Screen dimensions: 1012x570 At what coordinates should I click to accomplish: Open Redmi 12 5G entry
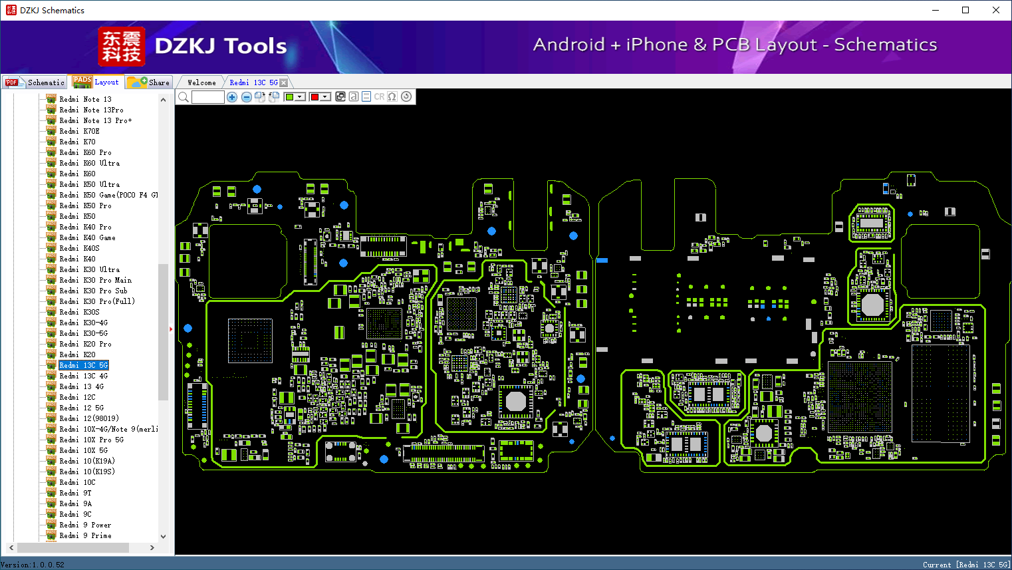tap(81, 408)
